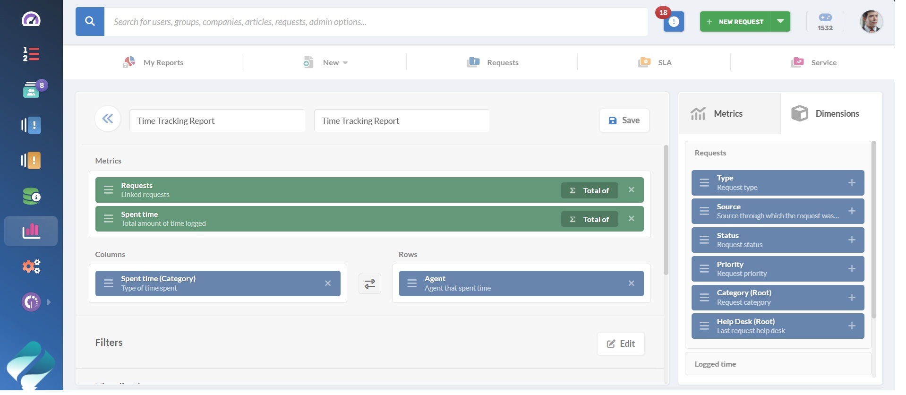Switch to Metrics panel tab
This screenshot has width=906, height=395.
729,113
